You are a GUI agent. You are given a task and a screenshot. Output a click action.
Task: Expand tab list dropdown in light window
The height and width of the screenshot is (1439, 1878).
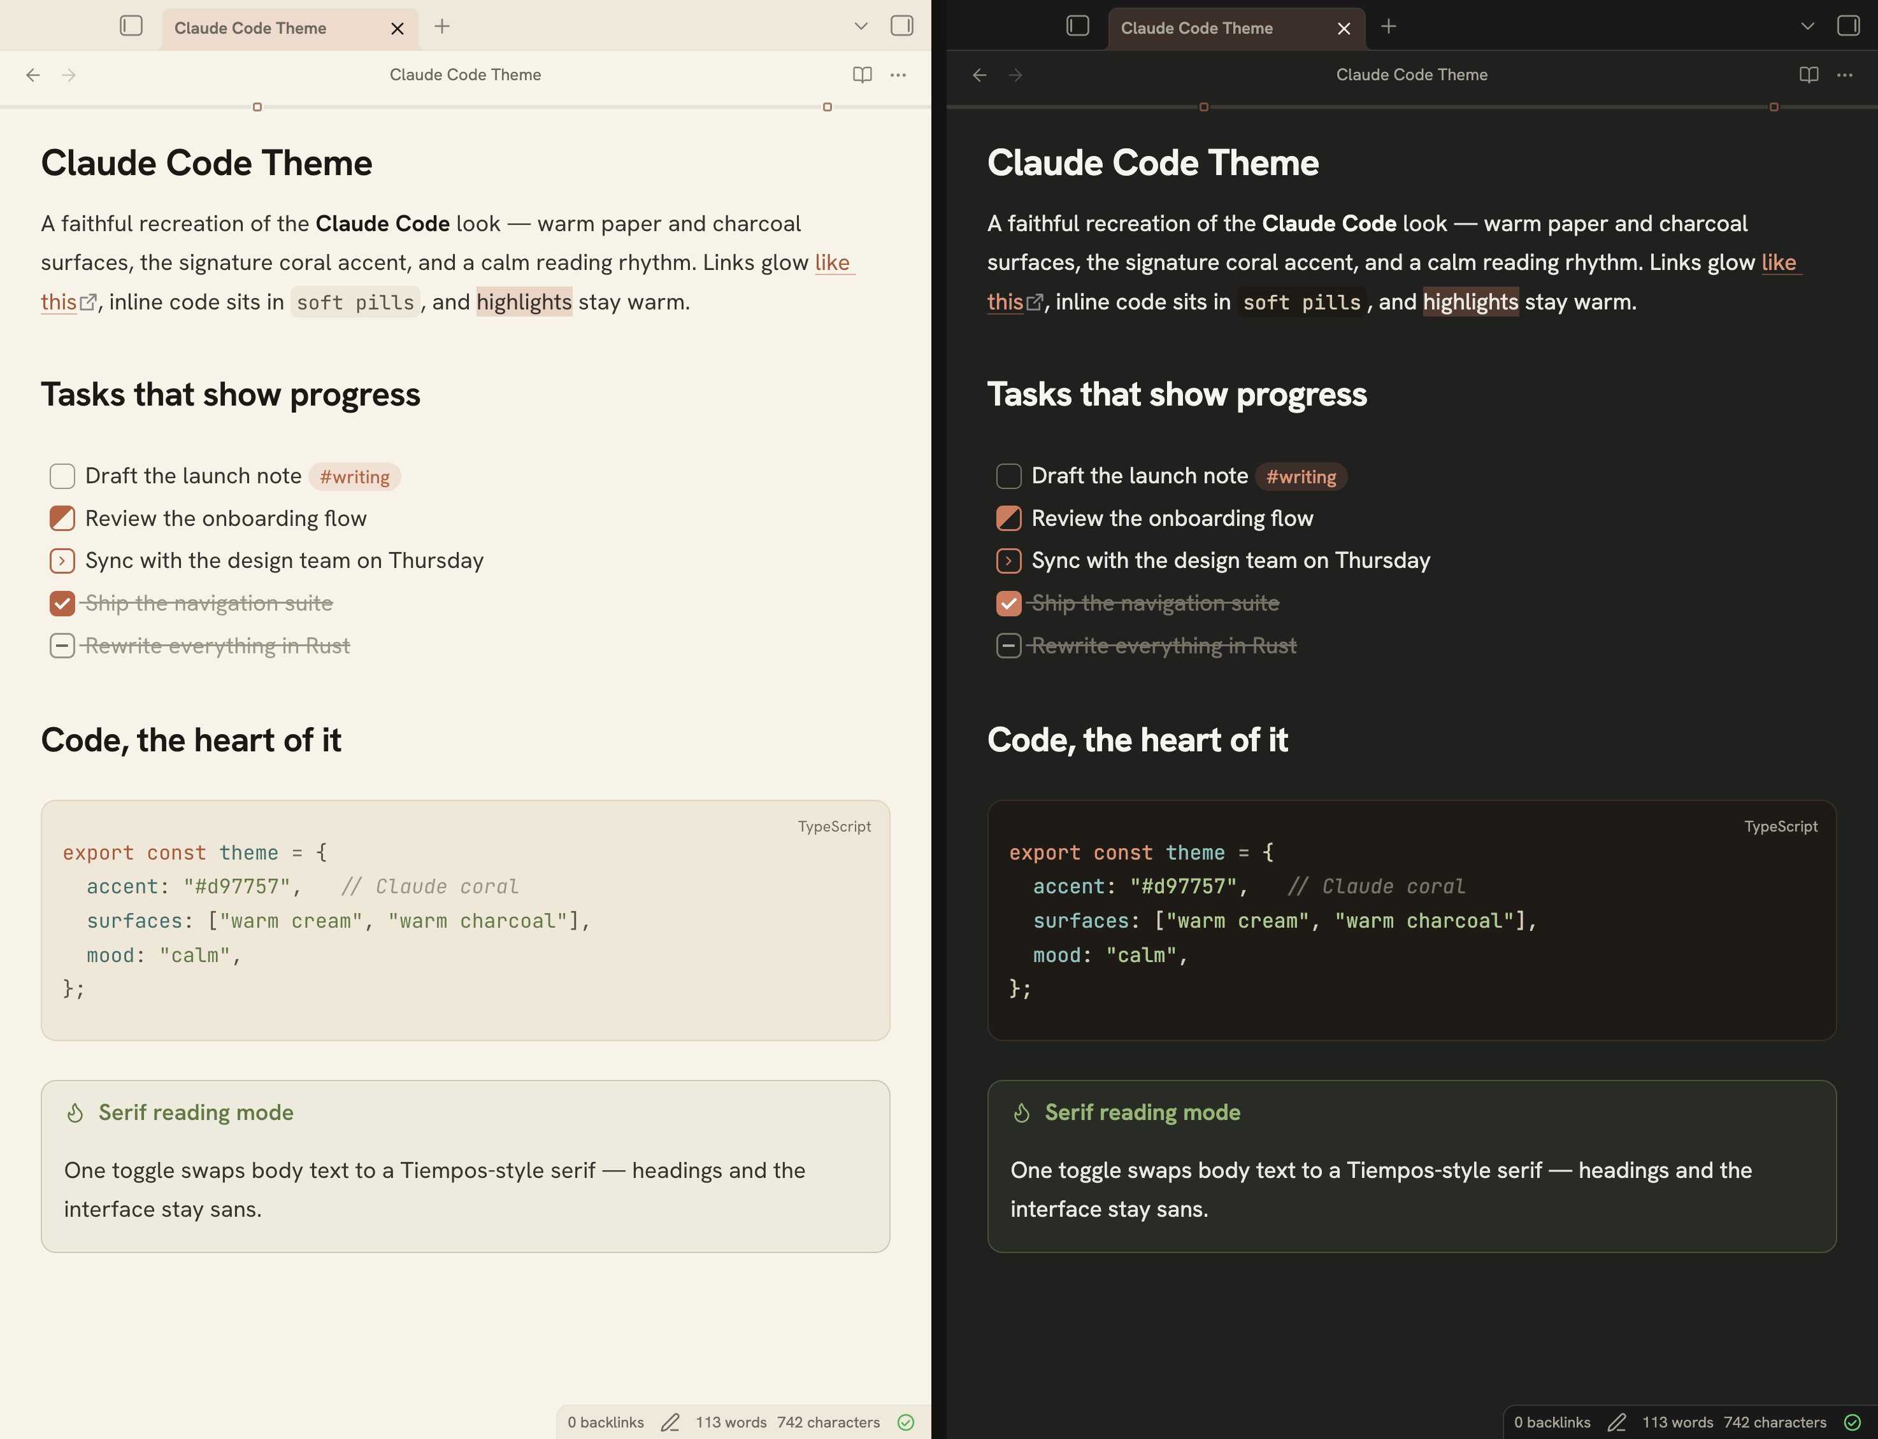click(861, 27)
